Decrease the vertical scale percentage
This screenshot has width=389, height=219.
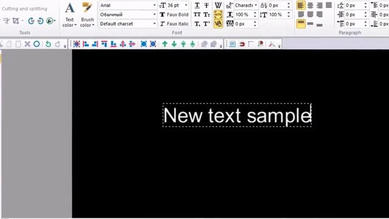[289, 16]
